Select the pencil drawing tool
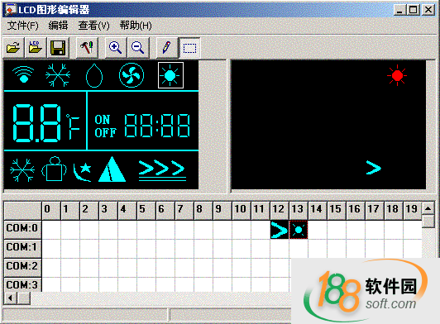This screenshot has height=324, width=440. 167,47
